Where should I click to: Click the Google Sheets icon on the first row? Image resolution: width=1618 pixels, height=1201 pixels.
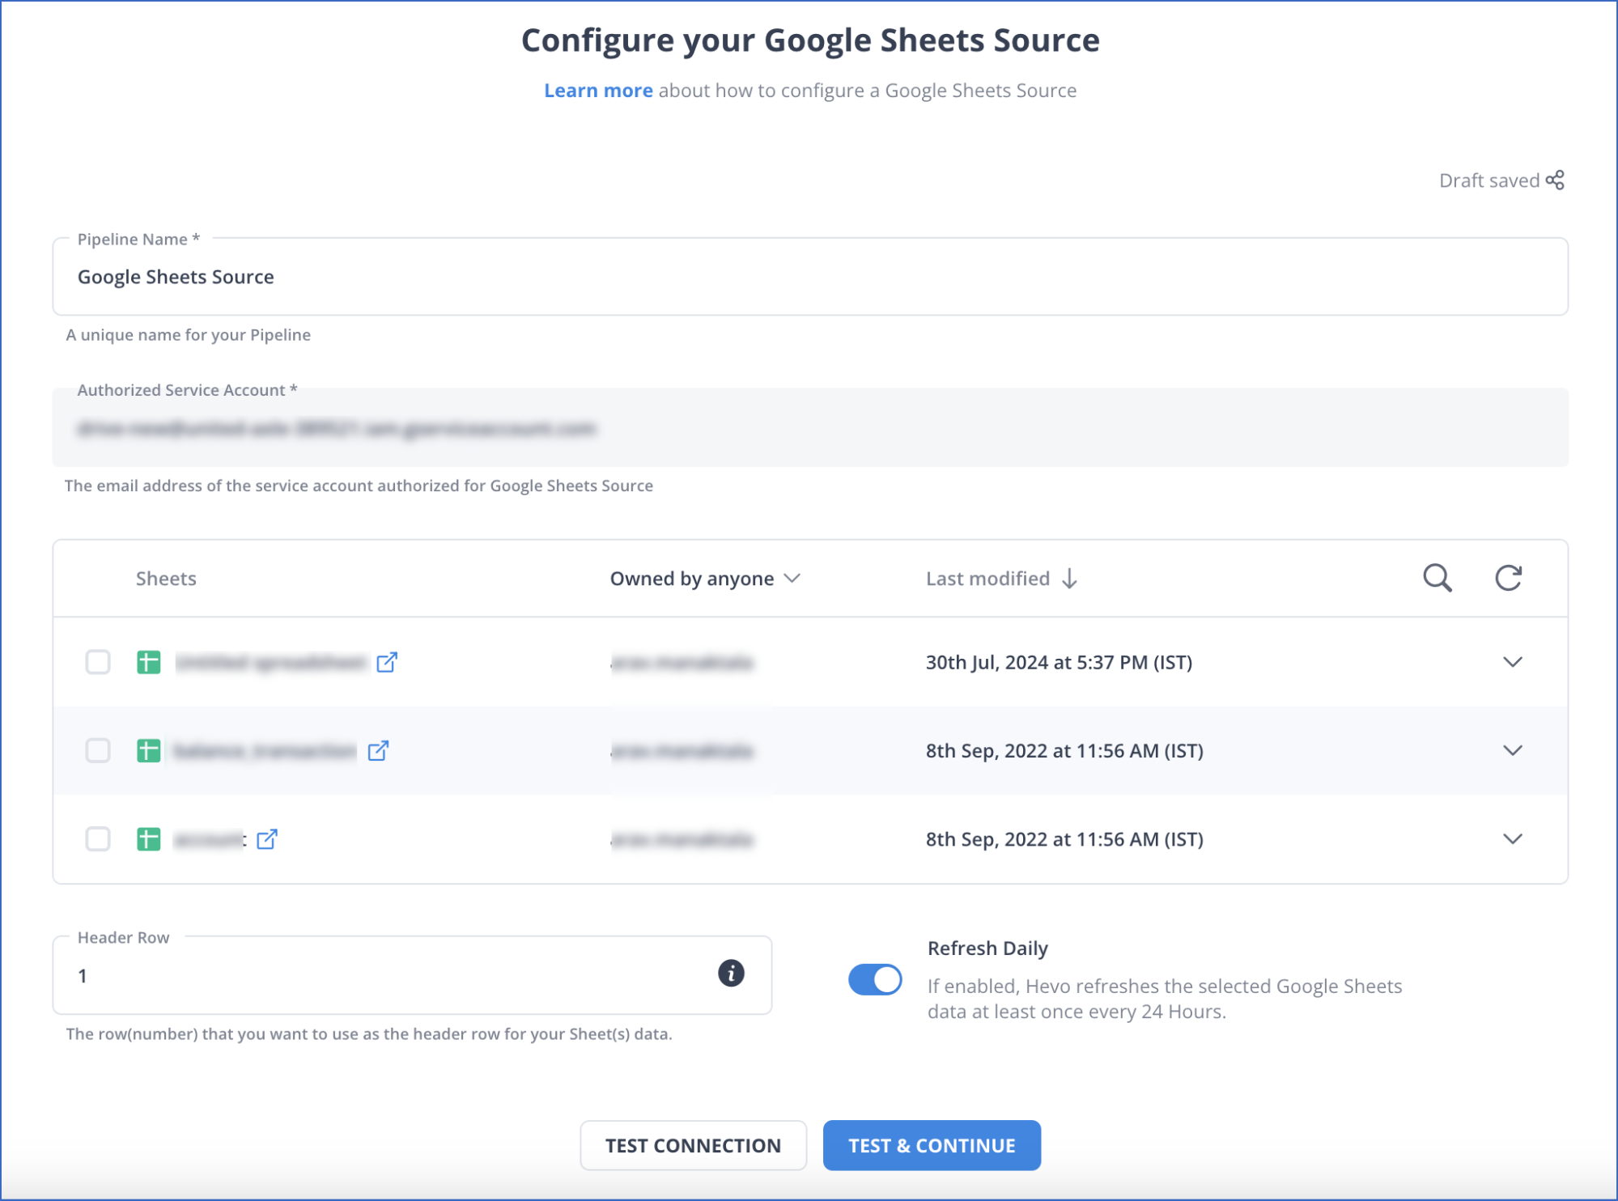tap(147, 662)
